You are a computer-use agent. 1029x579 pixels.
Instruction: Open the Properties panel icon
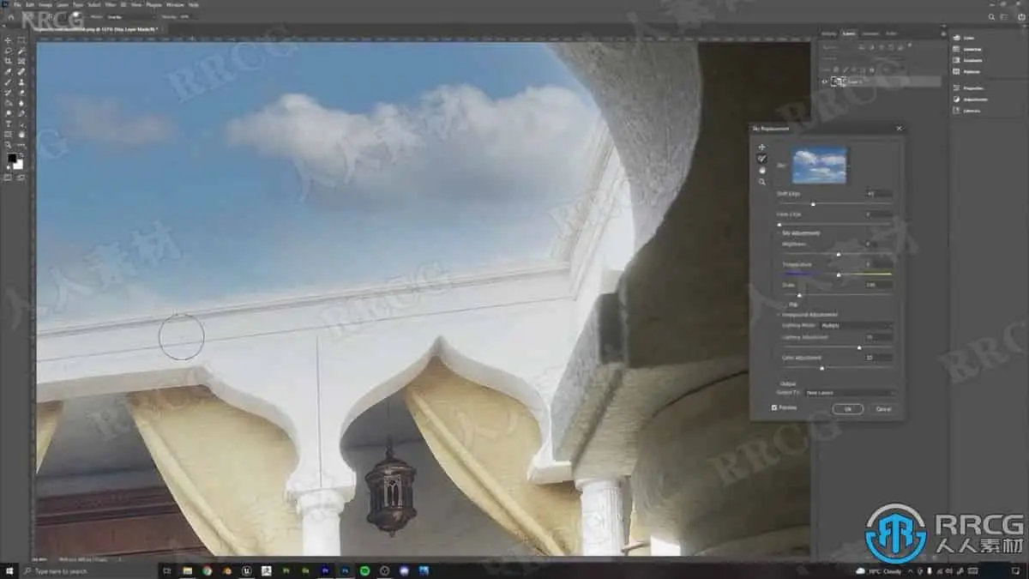pos(957,87)
